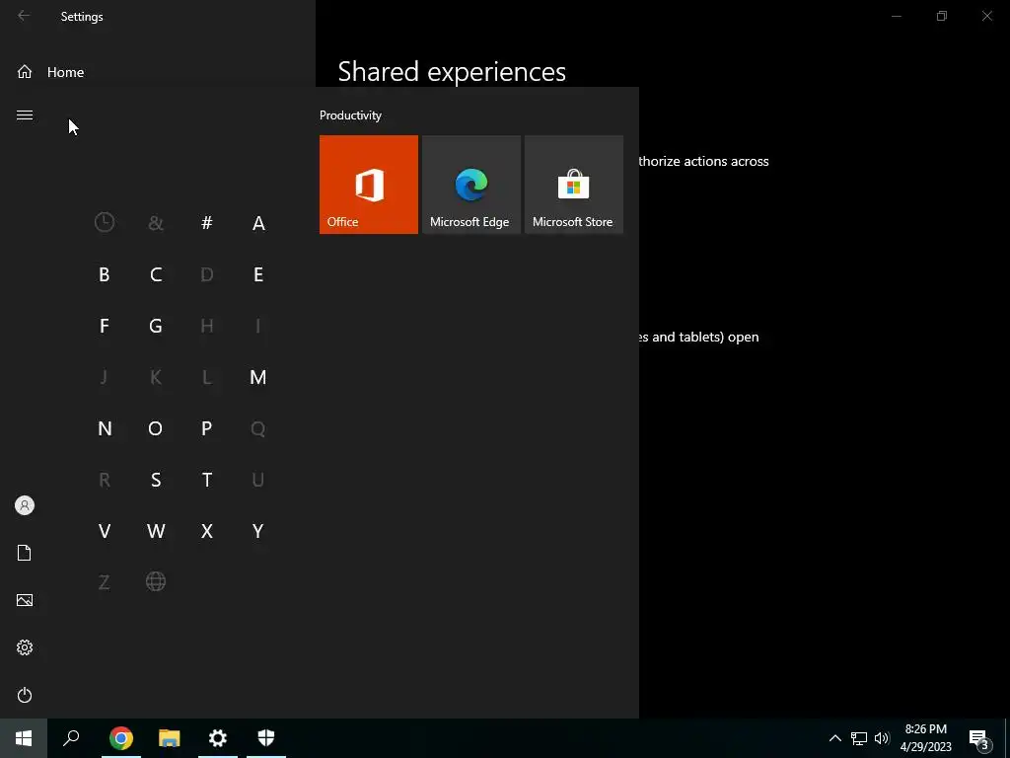
Task: Jump to apps starting with B
Action: tap(105, 274)
